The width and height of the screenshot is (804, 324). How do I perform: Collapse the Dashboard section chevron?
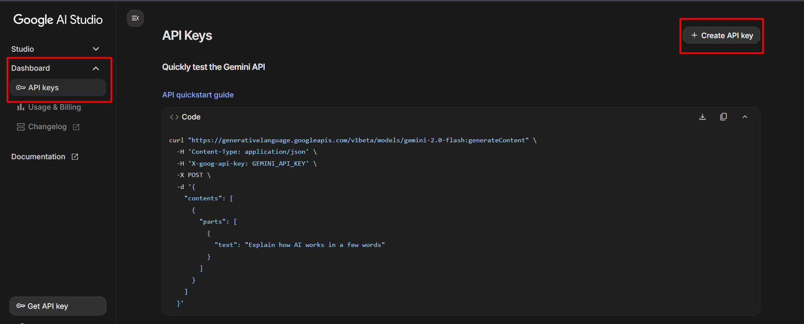(x=96, y=68)
